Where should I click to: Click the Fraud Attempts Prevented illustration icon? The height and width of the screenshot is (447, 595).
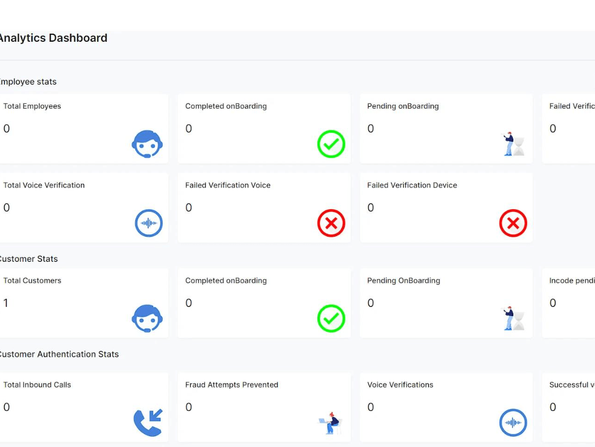click(329, 423)
